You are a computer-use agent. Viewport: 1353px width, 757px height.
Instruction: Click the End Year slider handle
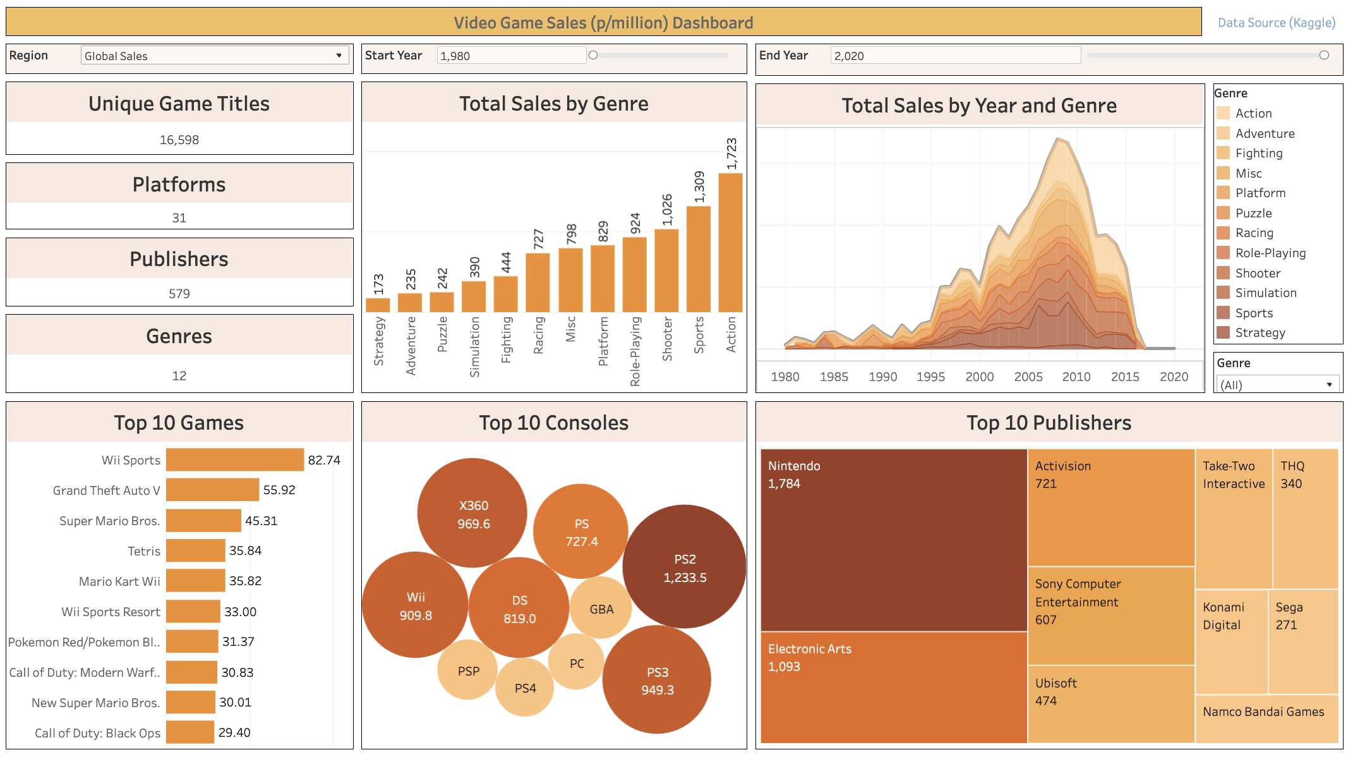point(1324,55)
